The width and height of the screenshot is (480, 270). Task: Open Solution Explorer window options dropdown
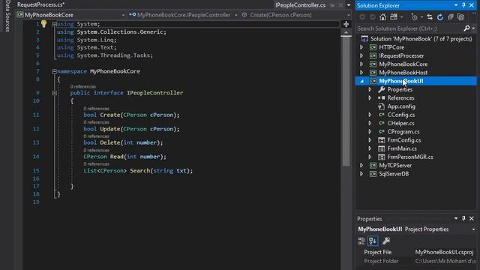point(456,5)
